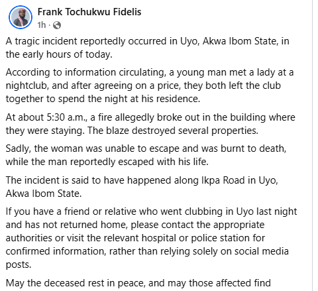Click the paragraph beginning 'According to information circulating'
The image size is (318, 291).
point(150,86)
